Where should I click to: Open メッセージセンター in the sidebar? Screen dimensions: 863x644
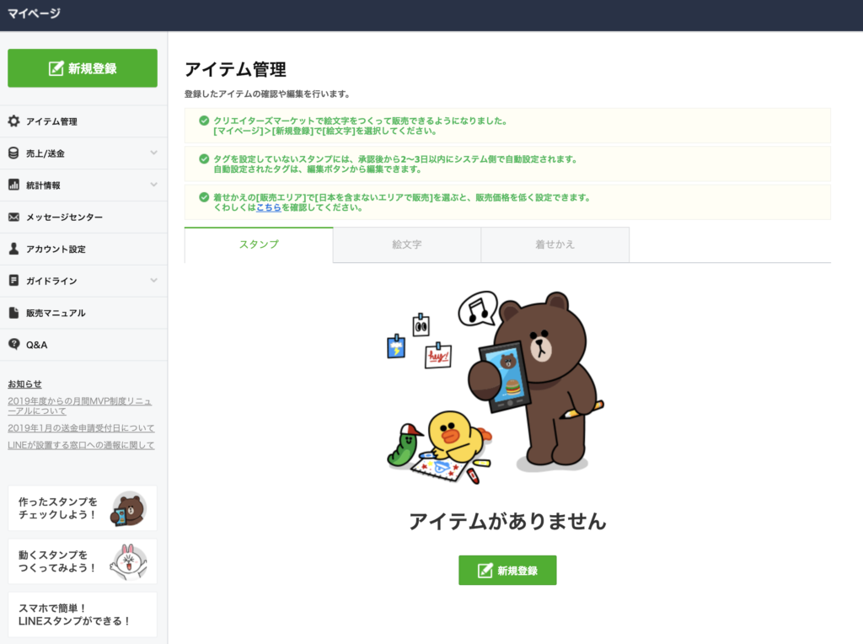click(x=83, y=217)
